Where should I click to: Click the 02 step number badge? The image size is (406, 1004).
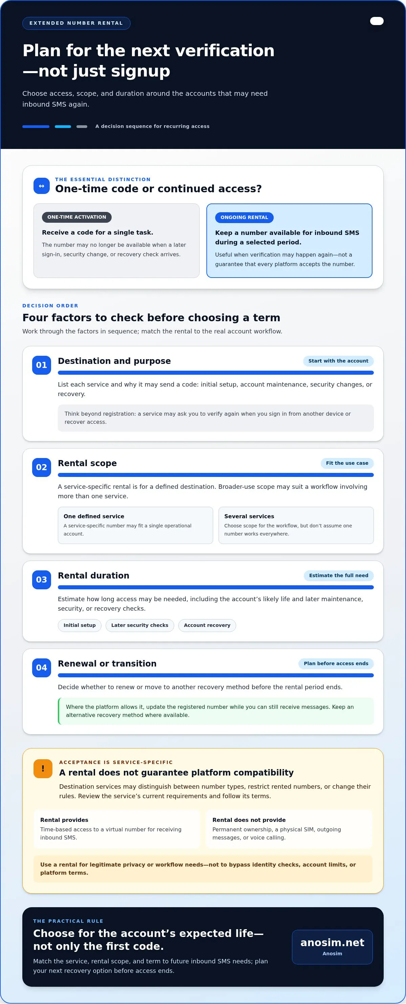click(42, 467)
